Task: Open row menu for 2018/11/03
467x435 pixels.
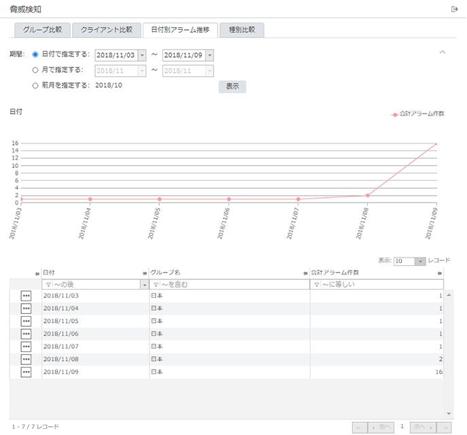Action: click(x=27, y=296)
